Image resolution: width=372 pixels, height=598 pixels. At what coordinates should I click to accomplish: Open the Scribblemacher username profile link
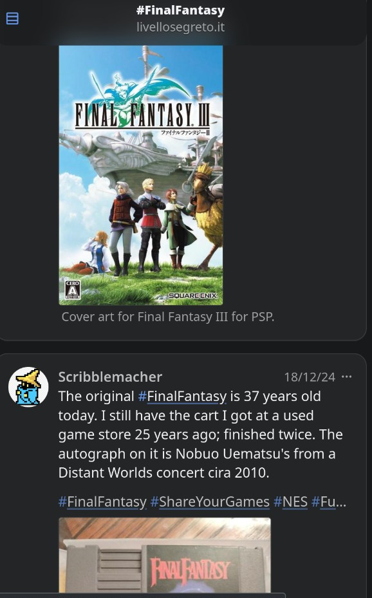pyautogui.click(x=110, y=377)
